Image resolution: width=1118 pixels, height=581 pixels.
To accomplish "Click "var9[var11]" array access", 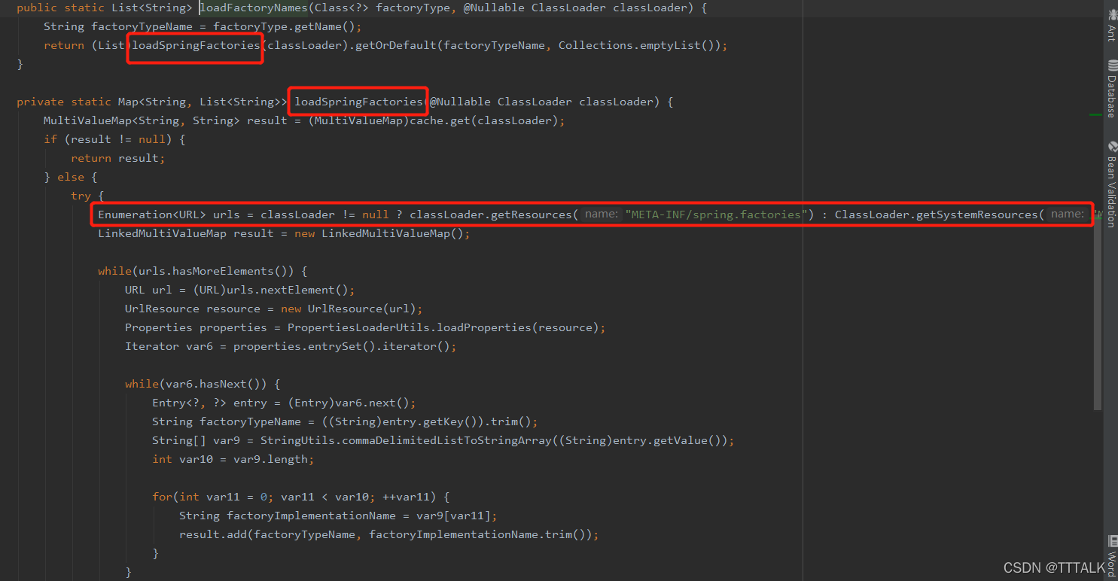I will 453,516.
